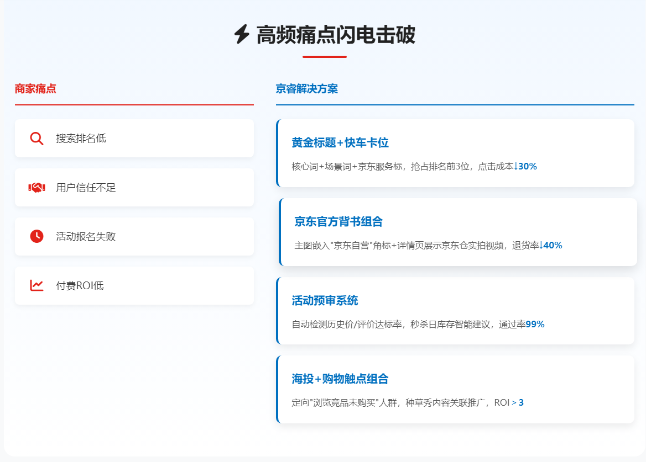Viewport: 646px width, 462px height.
Task: Select the 付费ROI低 pain point label
Action: 80,285
